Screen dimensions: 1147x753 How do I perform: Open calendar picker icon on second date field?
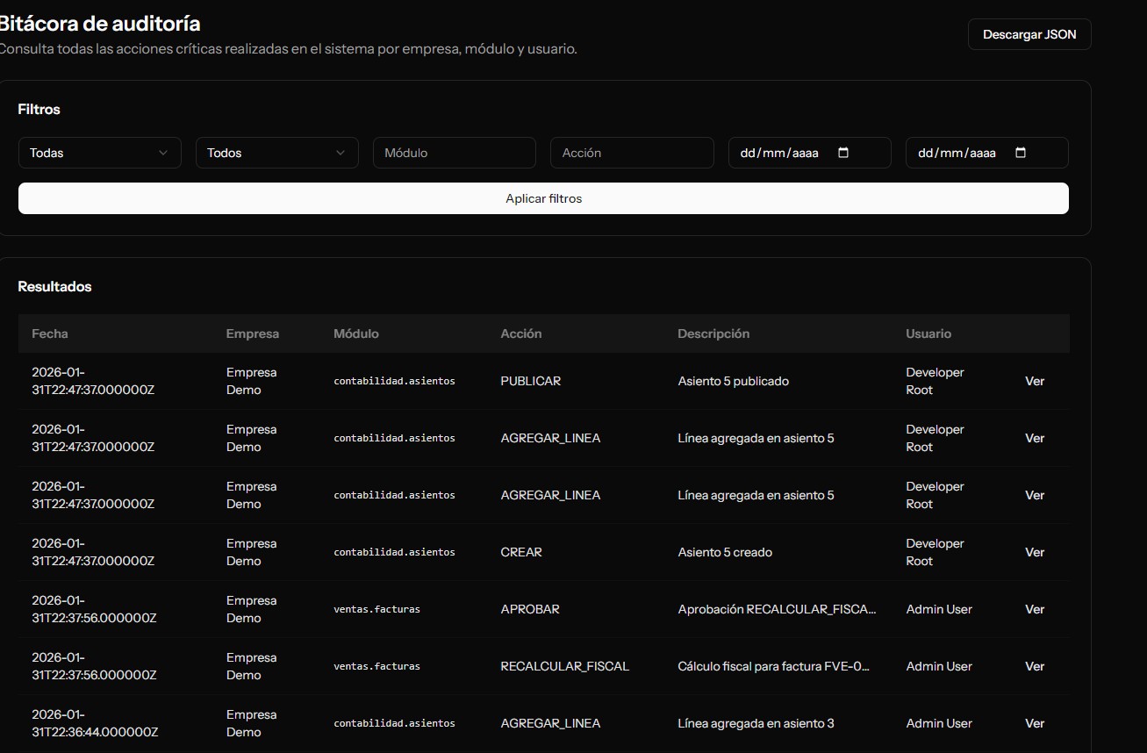click(x=1021, y=153)
